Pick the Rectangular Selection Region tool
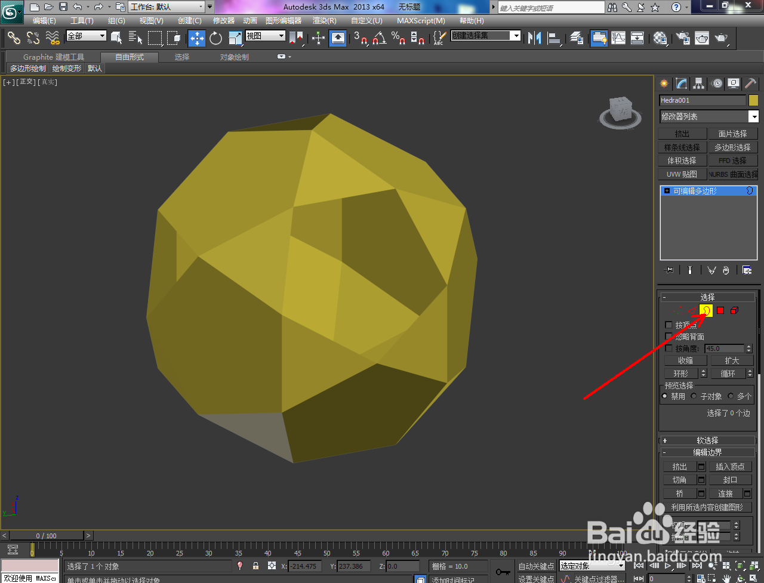 [155, 38]
